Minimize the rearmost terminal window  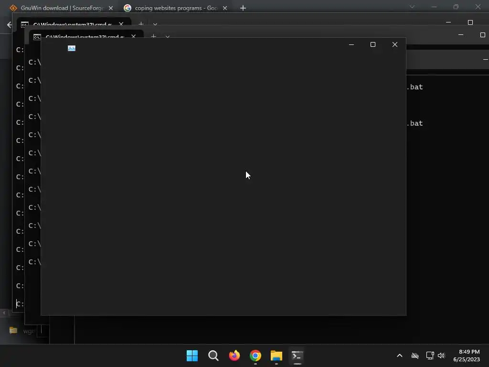pos(448,22)
